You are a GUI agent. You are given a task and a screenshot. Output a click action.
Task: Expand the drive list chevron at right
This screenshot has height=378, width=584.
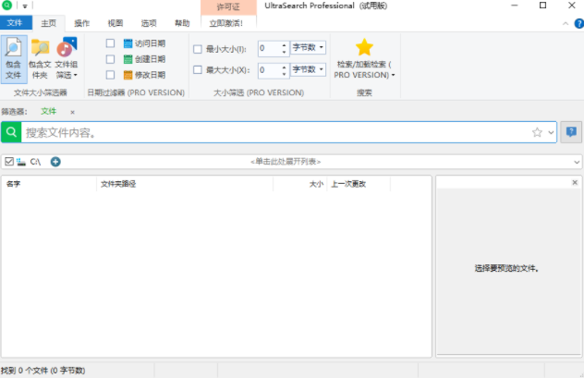[x=577, y=162]
